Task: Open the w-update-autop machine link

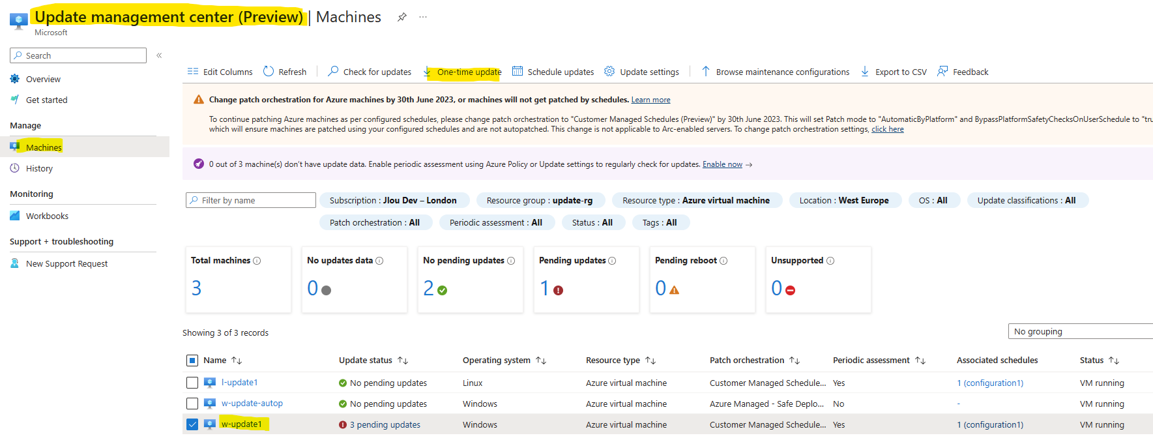Action: coord(252,404)
